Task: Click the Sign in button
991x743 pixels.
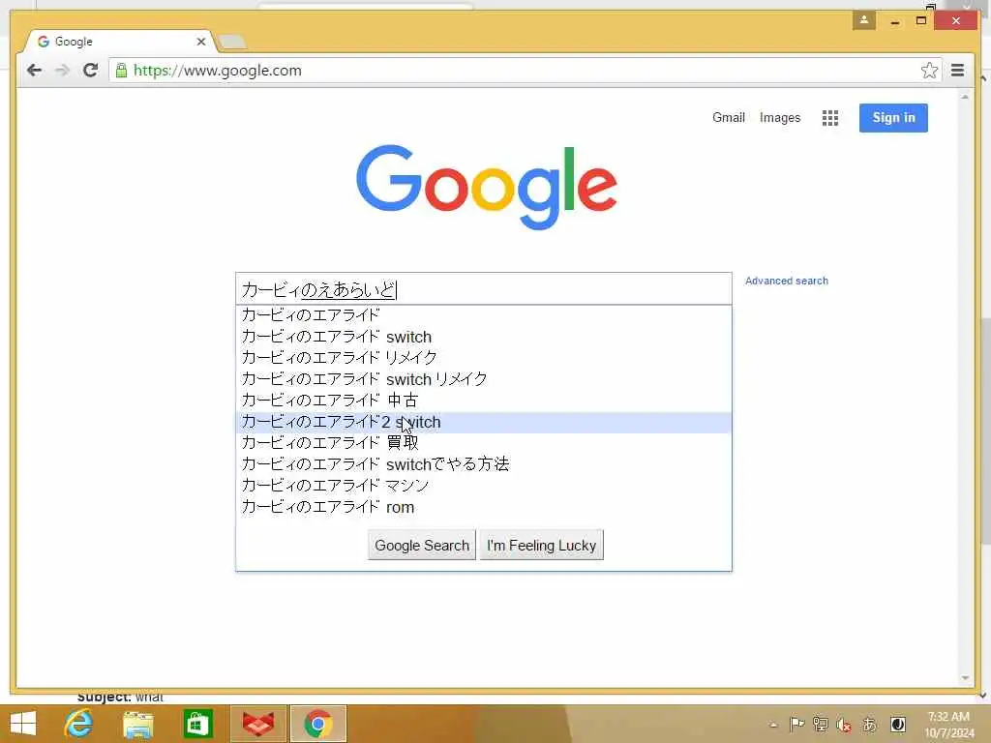Action: coord(893,117)
